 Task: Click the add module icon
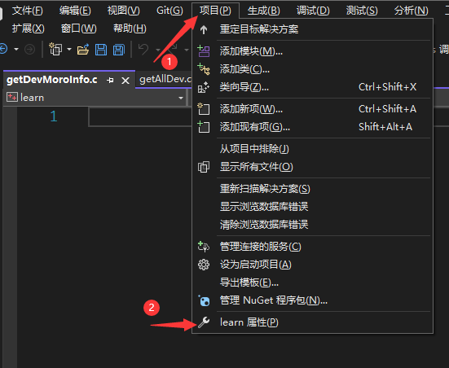(x=204, y=51)
